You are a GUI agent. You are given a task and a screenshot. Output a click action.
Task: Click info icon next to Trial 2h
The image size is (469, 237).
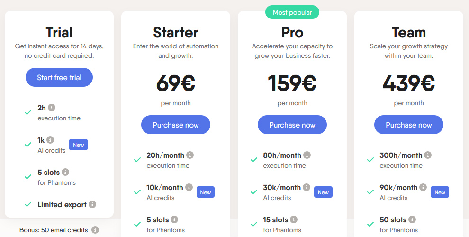click(52, 108)
